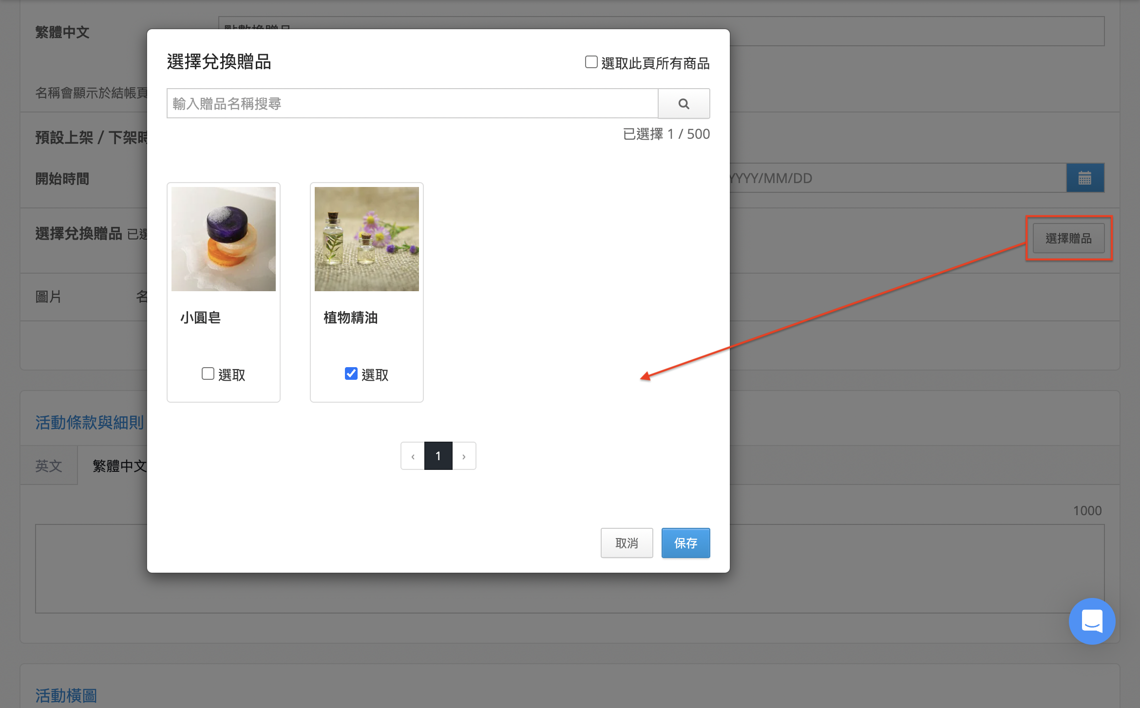Click the 小圓皂 product name
The image size is (1140, 708).
pos(201,317)
